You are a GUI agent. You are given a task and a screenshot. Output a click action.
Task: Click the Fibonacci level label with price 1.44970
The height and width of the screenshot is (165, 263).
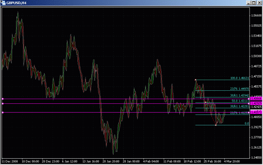[x=240, y=89]
